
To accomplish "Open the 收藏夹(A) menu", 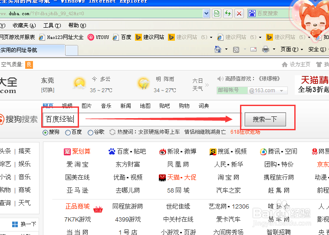I will point(24,26).
